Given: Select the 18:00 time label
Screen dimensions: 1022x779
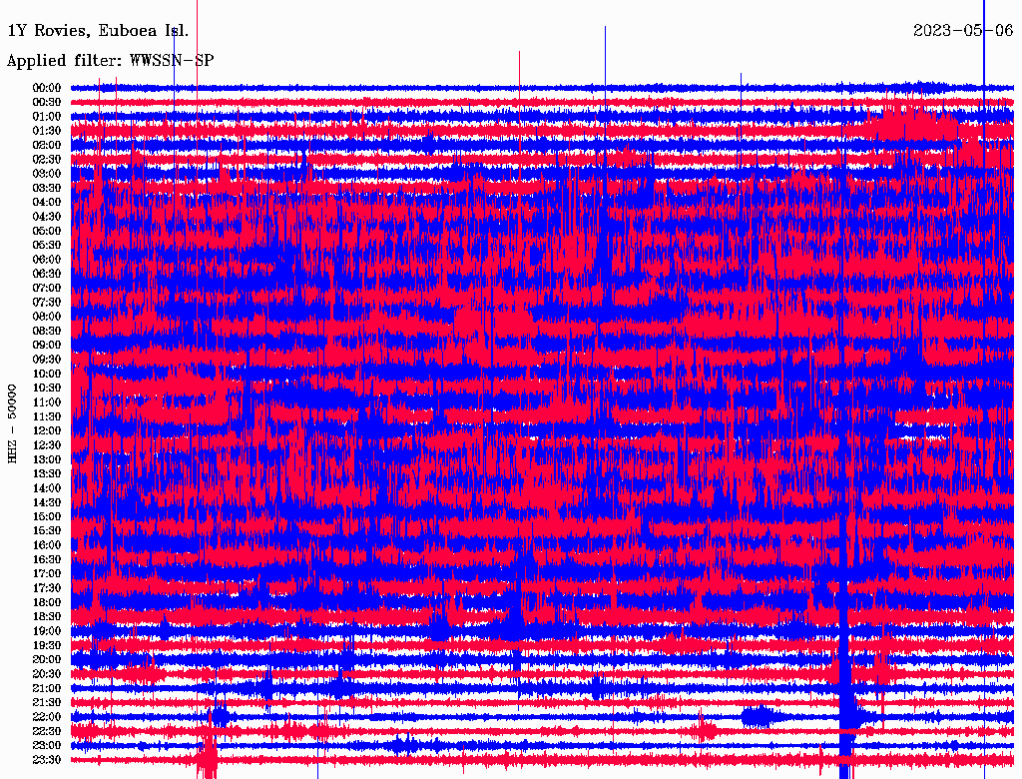Looking at the screenshot, I should 47,602.
